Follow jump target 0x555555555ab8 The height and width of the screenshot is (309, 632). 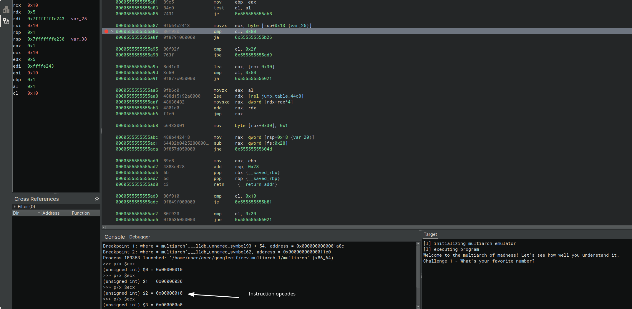click(x=253, y=14)
